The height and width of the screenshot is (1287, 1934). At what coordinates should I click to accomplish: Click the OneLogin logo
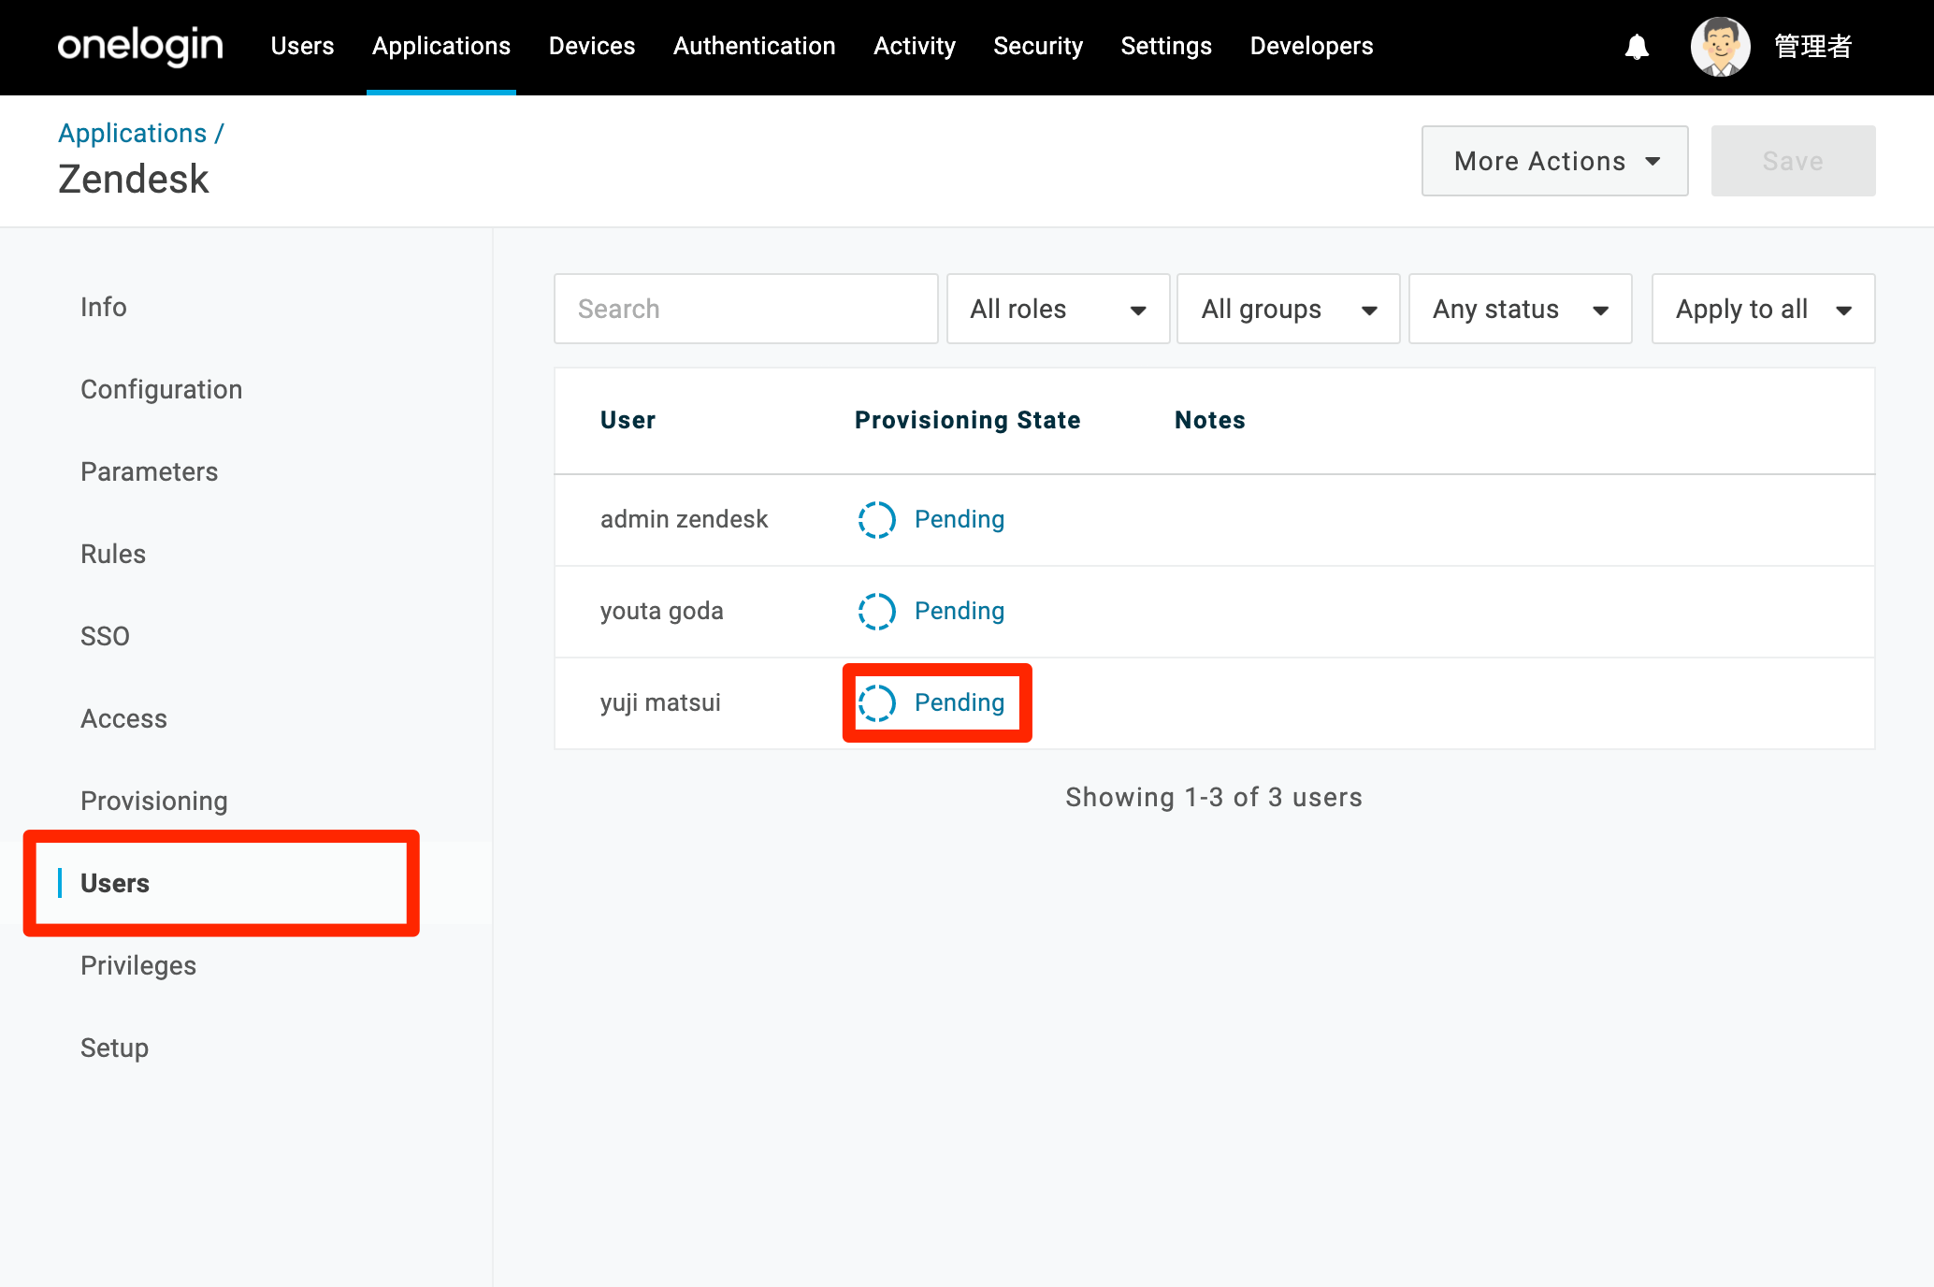point(140,46)
